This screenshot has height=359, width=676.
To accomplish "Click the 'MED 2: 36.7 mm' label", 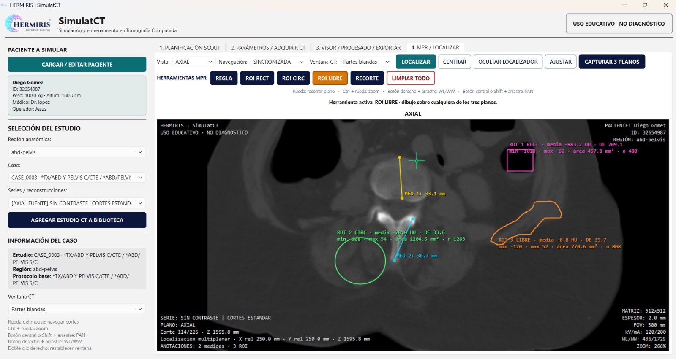I will point(417,256).
